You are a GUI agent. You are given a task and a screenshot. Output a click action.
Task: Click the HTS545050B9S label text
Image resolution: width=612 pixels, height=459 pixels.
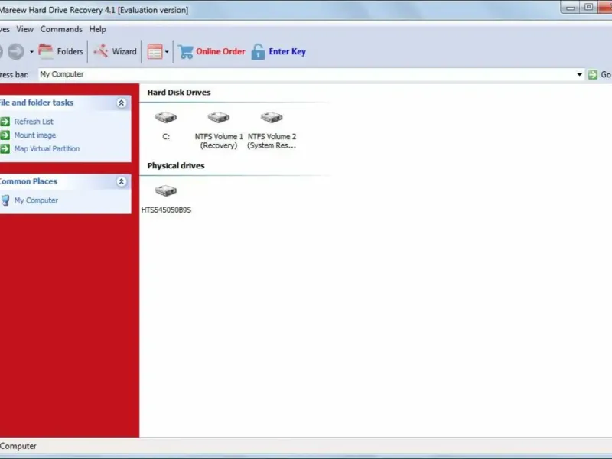click(x=166, y=210)
